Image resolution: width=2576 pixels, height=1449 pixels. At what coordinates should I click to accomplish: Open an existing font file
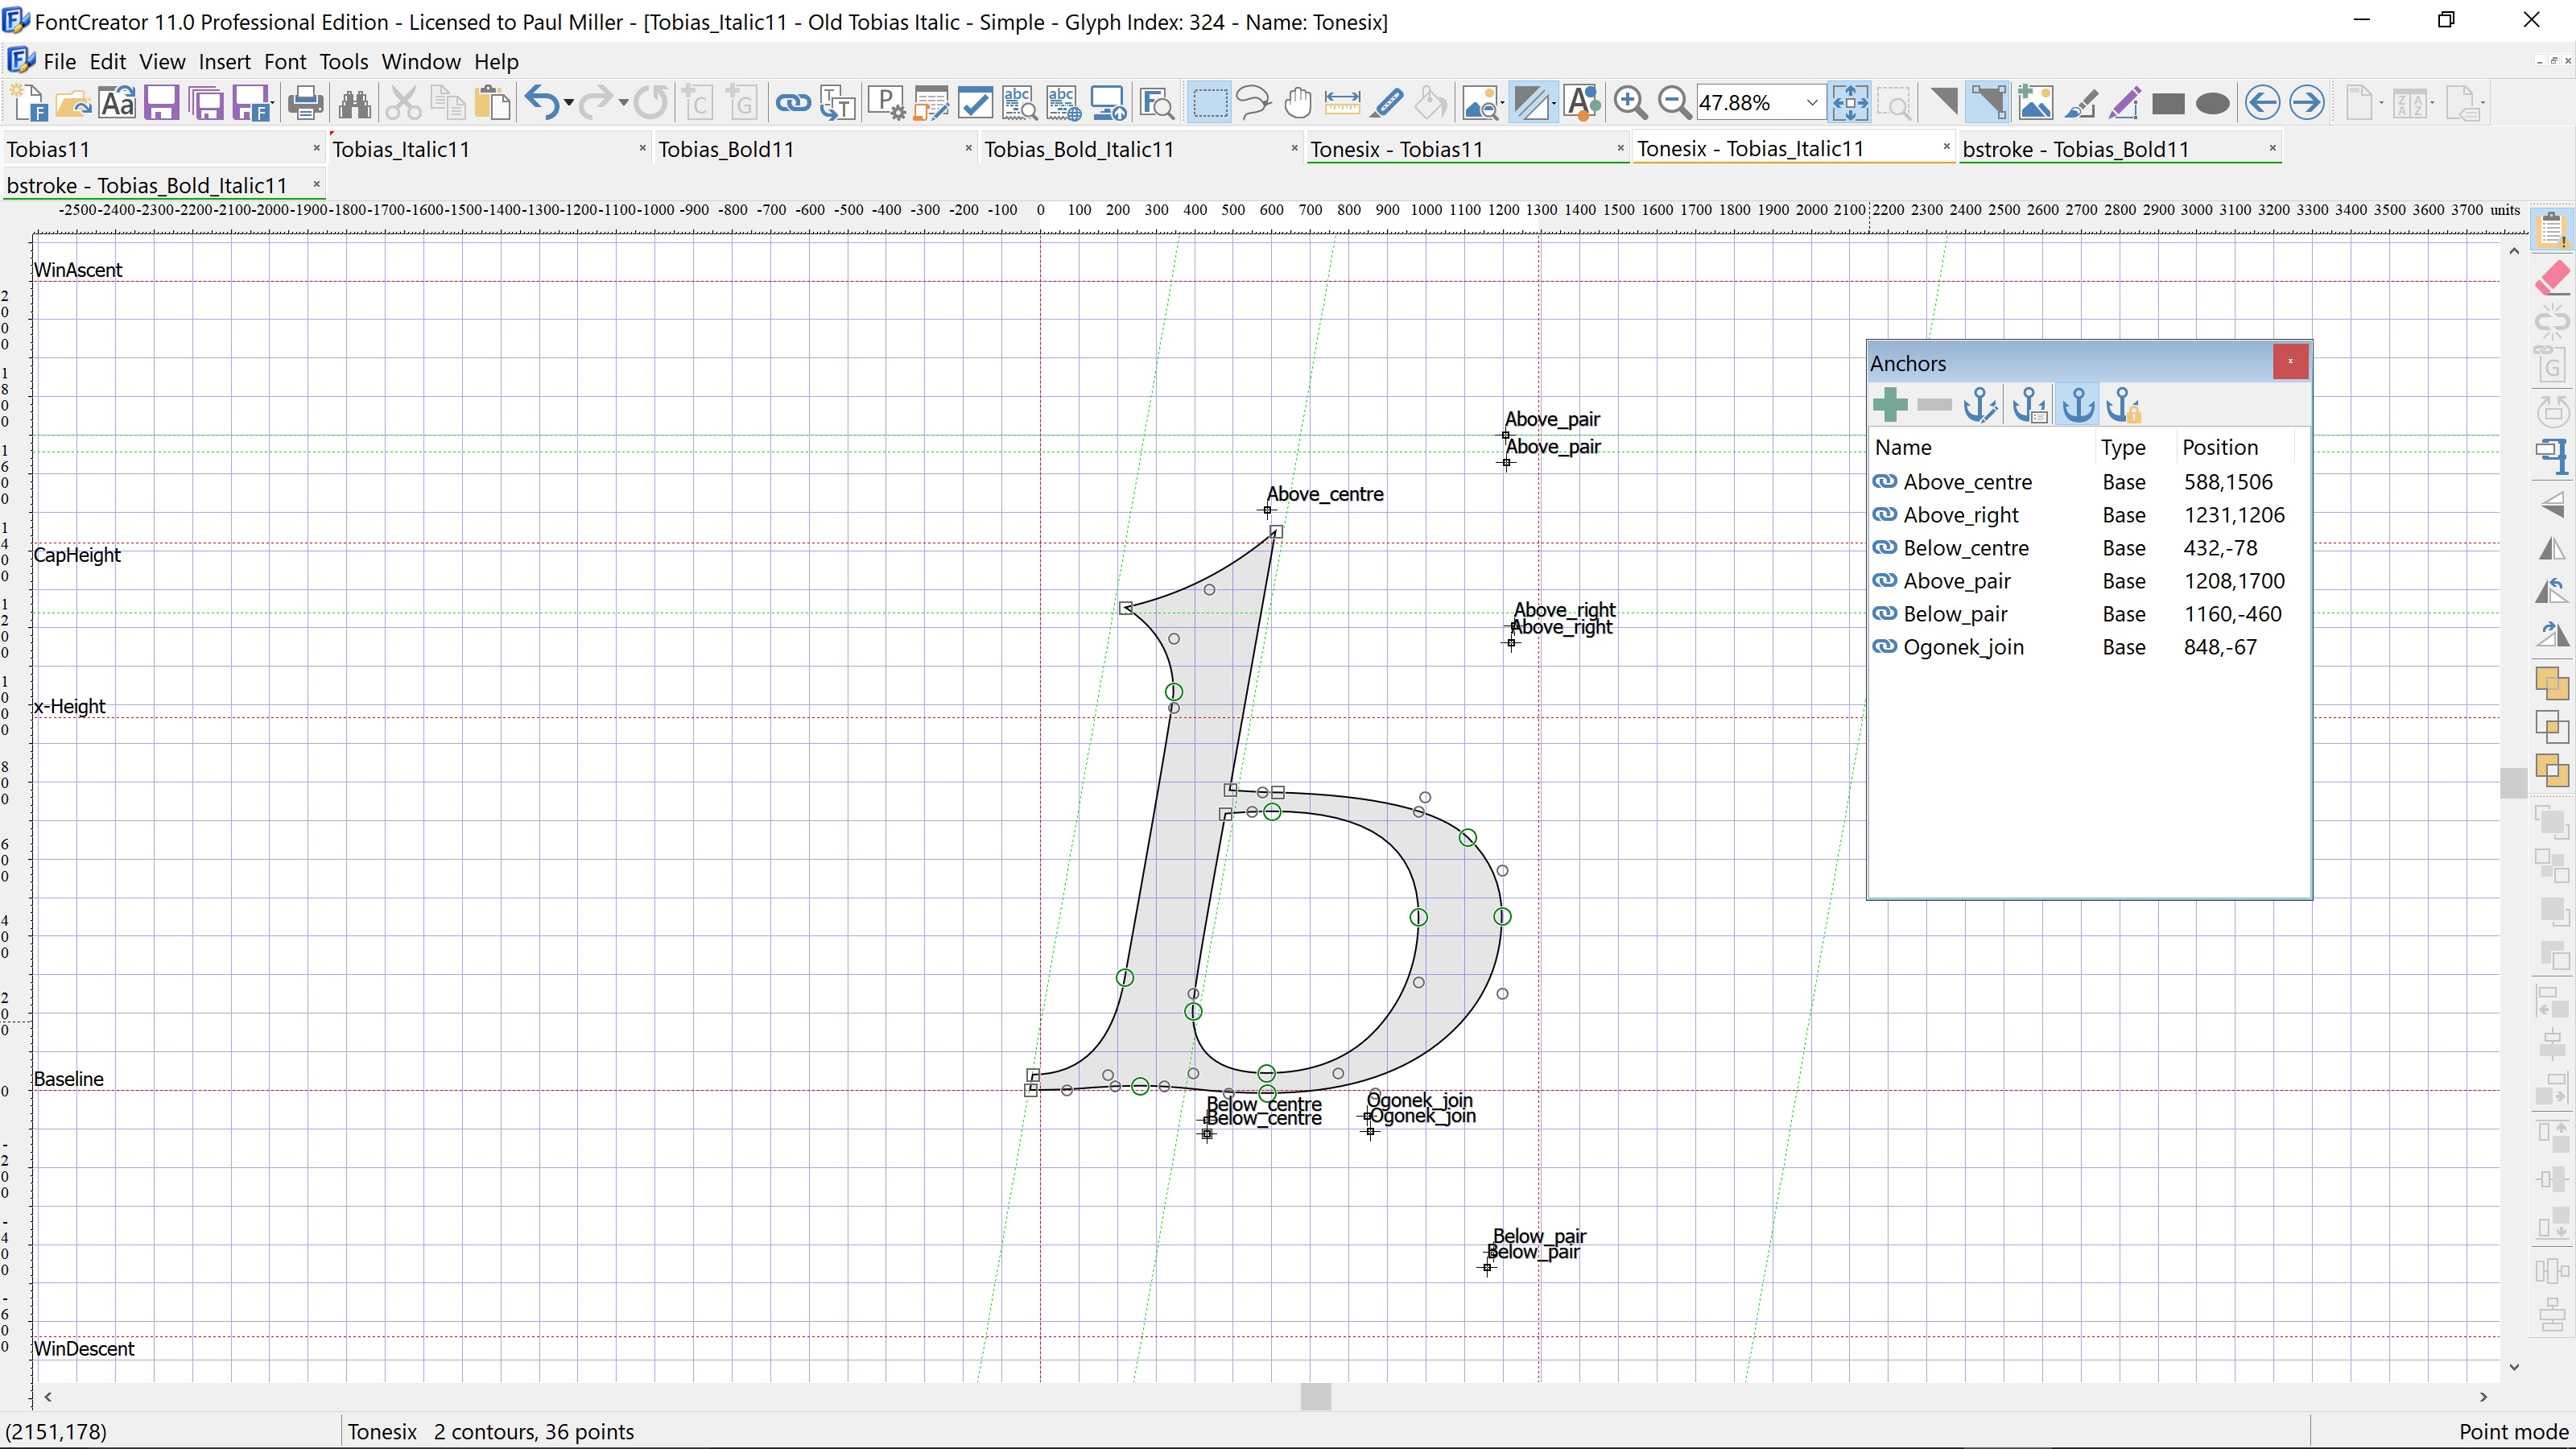[x=73, y=102]
